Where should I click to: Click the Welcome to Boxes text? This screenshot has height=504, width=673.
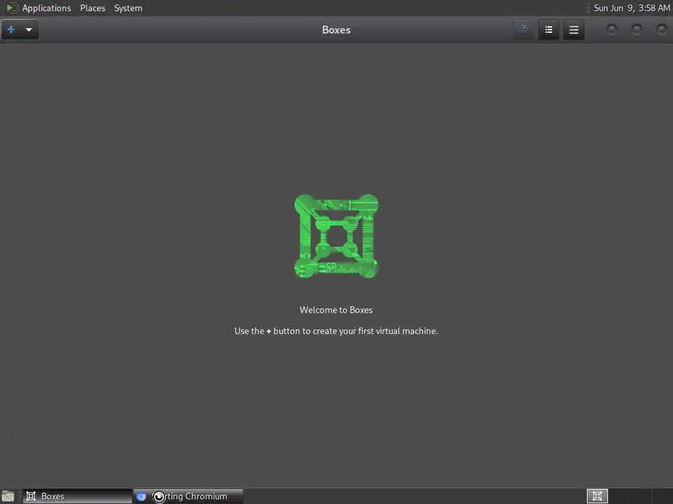(336, 310)
